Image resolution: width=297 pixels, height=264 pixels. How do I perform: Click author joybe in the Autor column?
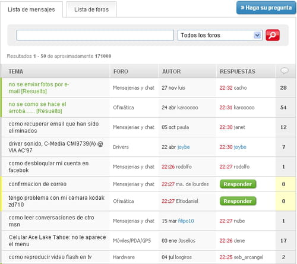[184, 147]
